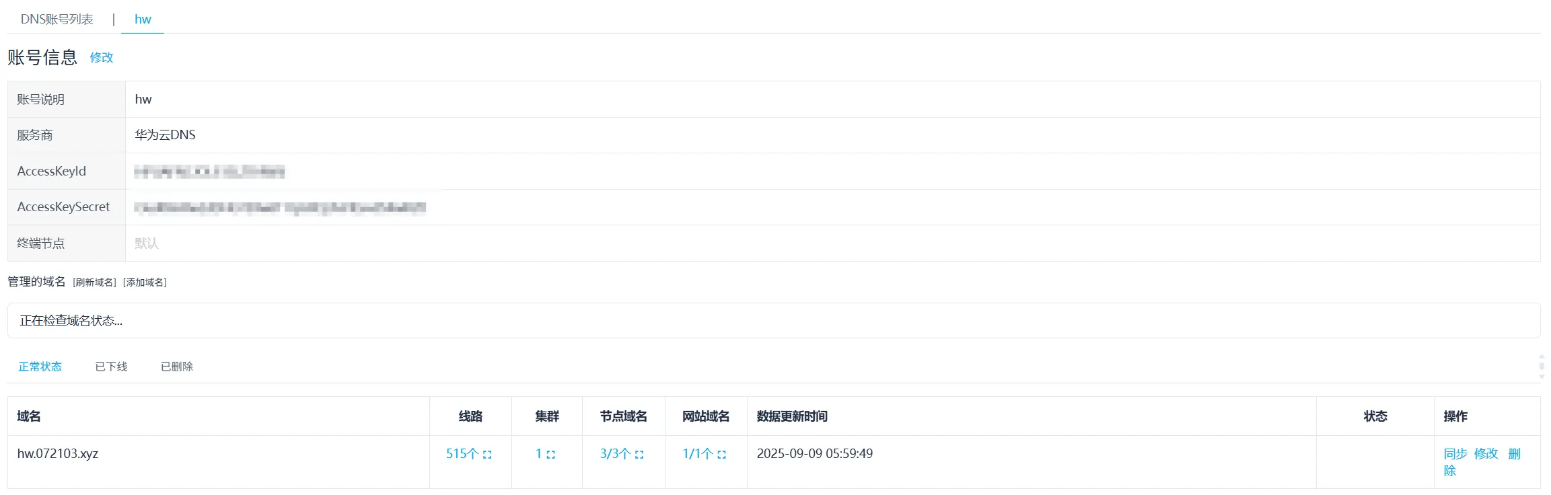Click the 正在检查域名状态 status message box
This screenshot has height=495, width=1551.
[x=774, y=321]
